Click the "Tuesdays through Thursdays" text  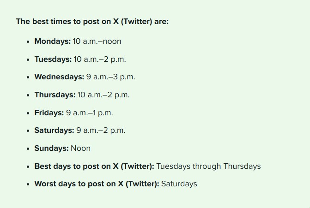[x=209, y=166]
